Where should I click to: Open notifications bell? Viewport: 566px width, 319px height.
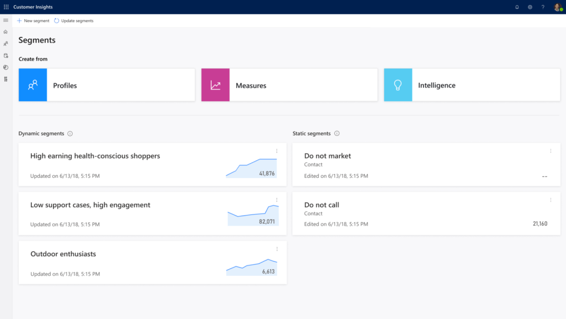click(x=516, y=7)
